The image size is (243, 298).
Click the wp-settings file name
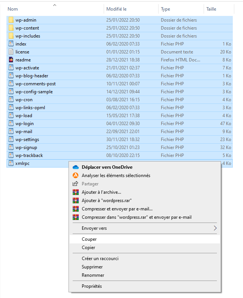[27, 140]
